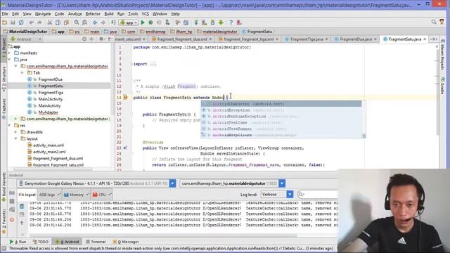This screenshot has height=253, width=450.
Task: Expand the manifests folder
Action: point(10,53)
